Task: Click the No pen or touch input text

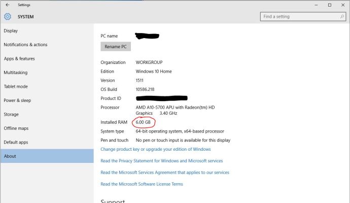Action: click(183, 140)
